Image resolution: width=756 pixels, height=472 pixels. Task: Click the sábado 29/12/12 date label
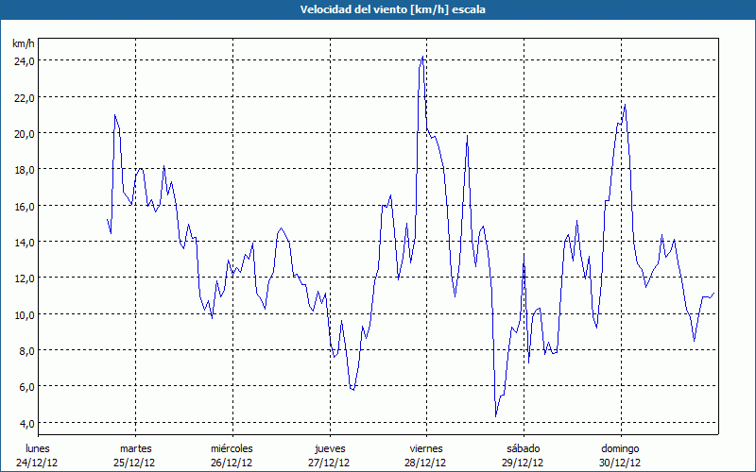coord(523,455)
